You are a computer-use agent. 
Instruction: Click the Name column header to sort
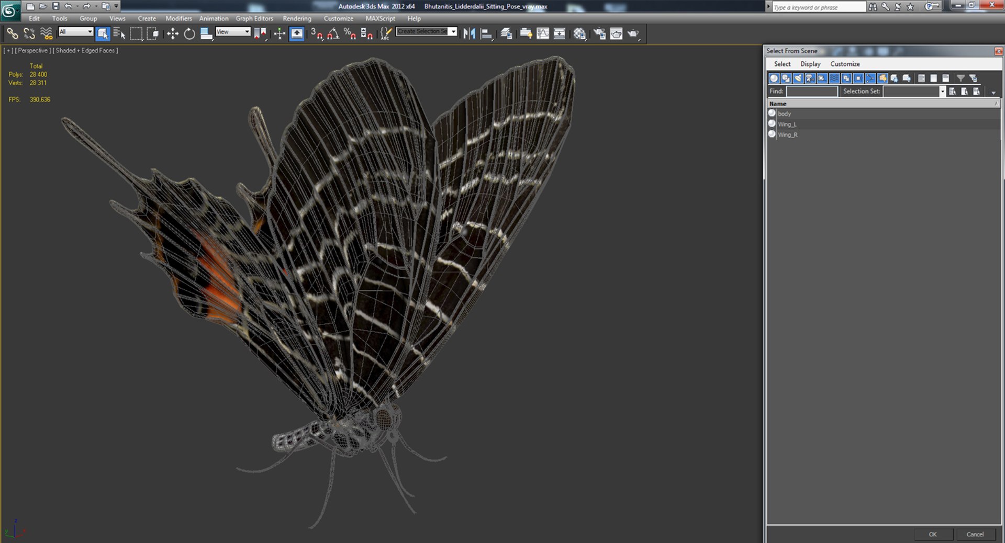coord(884,104)
